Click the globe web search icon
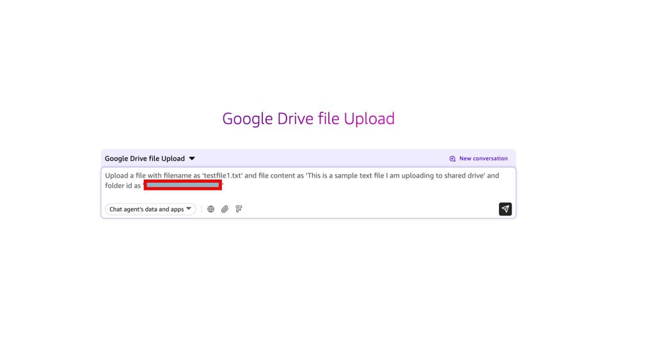Viewport: 655px width, 354px height. pos(211,209)
